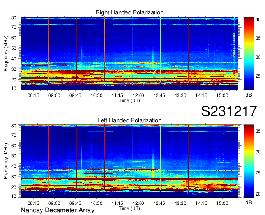The width and height of the screenshot is (265, 215).
Task: Click the 40 MHz tick label in top plot
Action: [x=14, y=59]
